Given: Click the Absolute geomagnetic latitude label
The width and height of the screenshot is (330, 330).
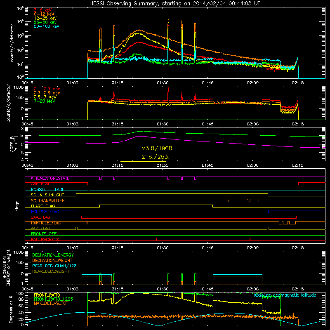Looking at the screenshot, I should [x=285, y=295].
